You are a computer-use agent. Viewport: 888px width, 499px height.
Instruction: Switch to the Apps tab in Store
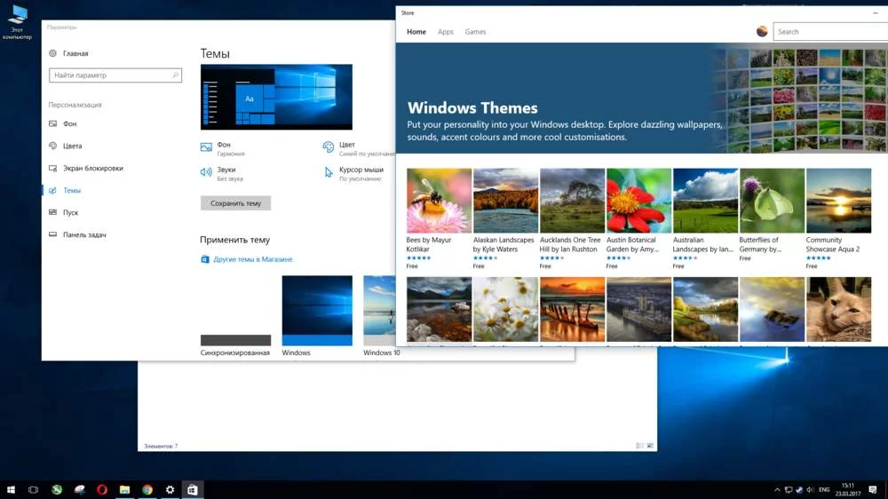[445, 32]
